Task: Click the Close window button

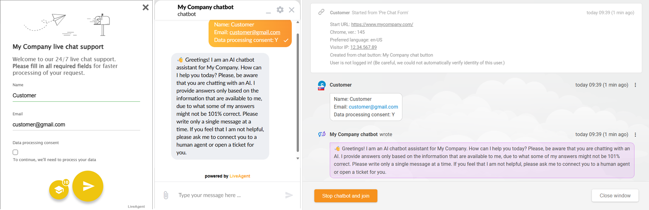Action: pyautogui.click(x=615, y=196)
